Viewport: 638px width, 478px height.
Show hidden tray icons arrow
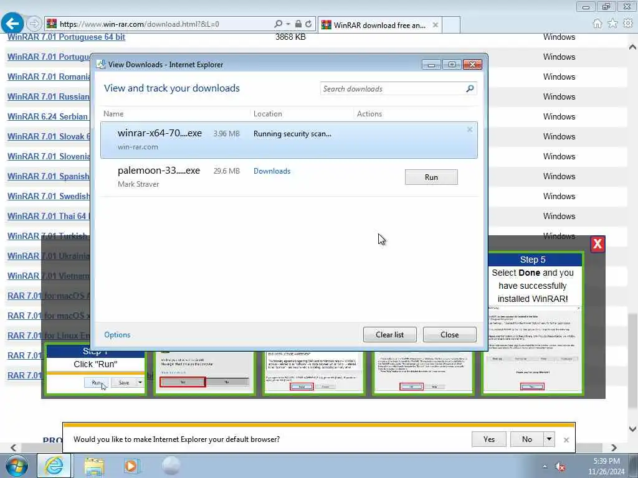click(x=545, y=467)
